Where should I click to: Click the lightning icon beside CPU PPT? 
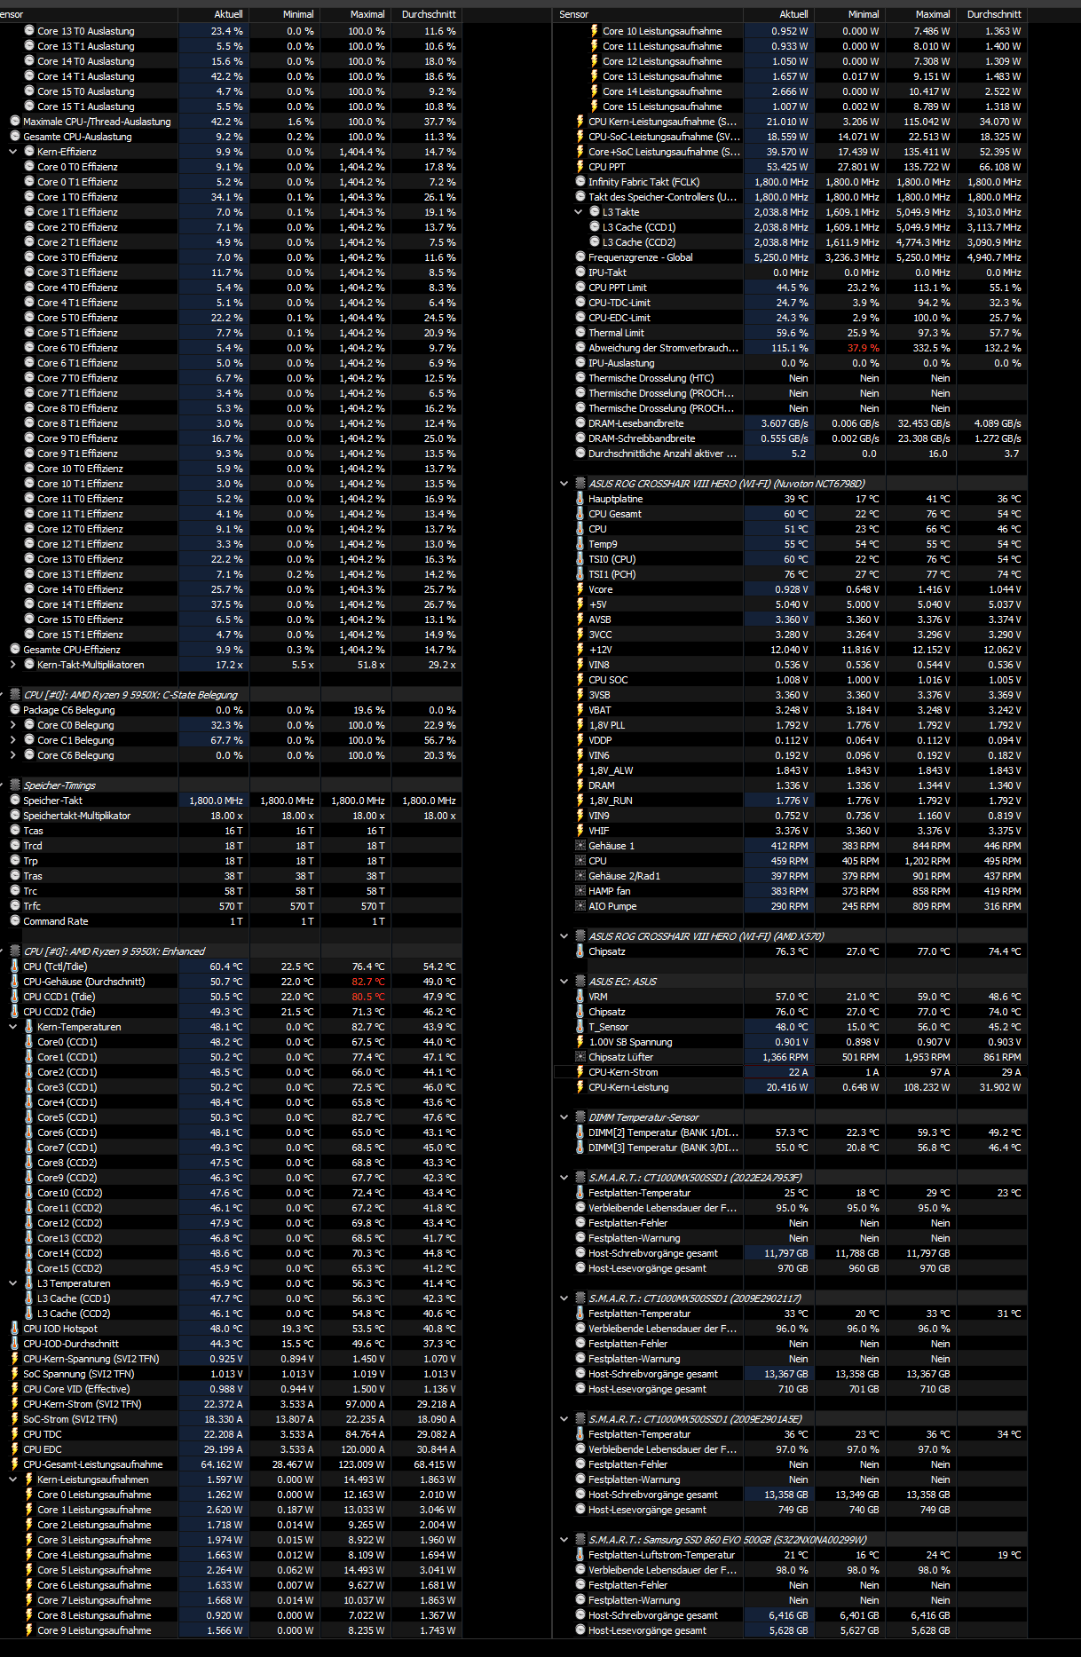(580, 167)
